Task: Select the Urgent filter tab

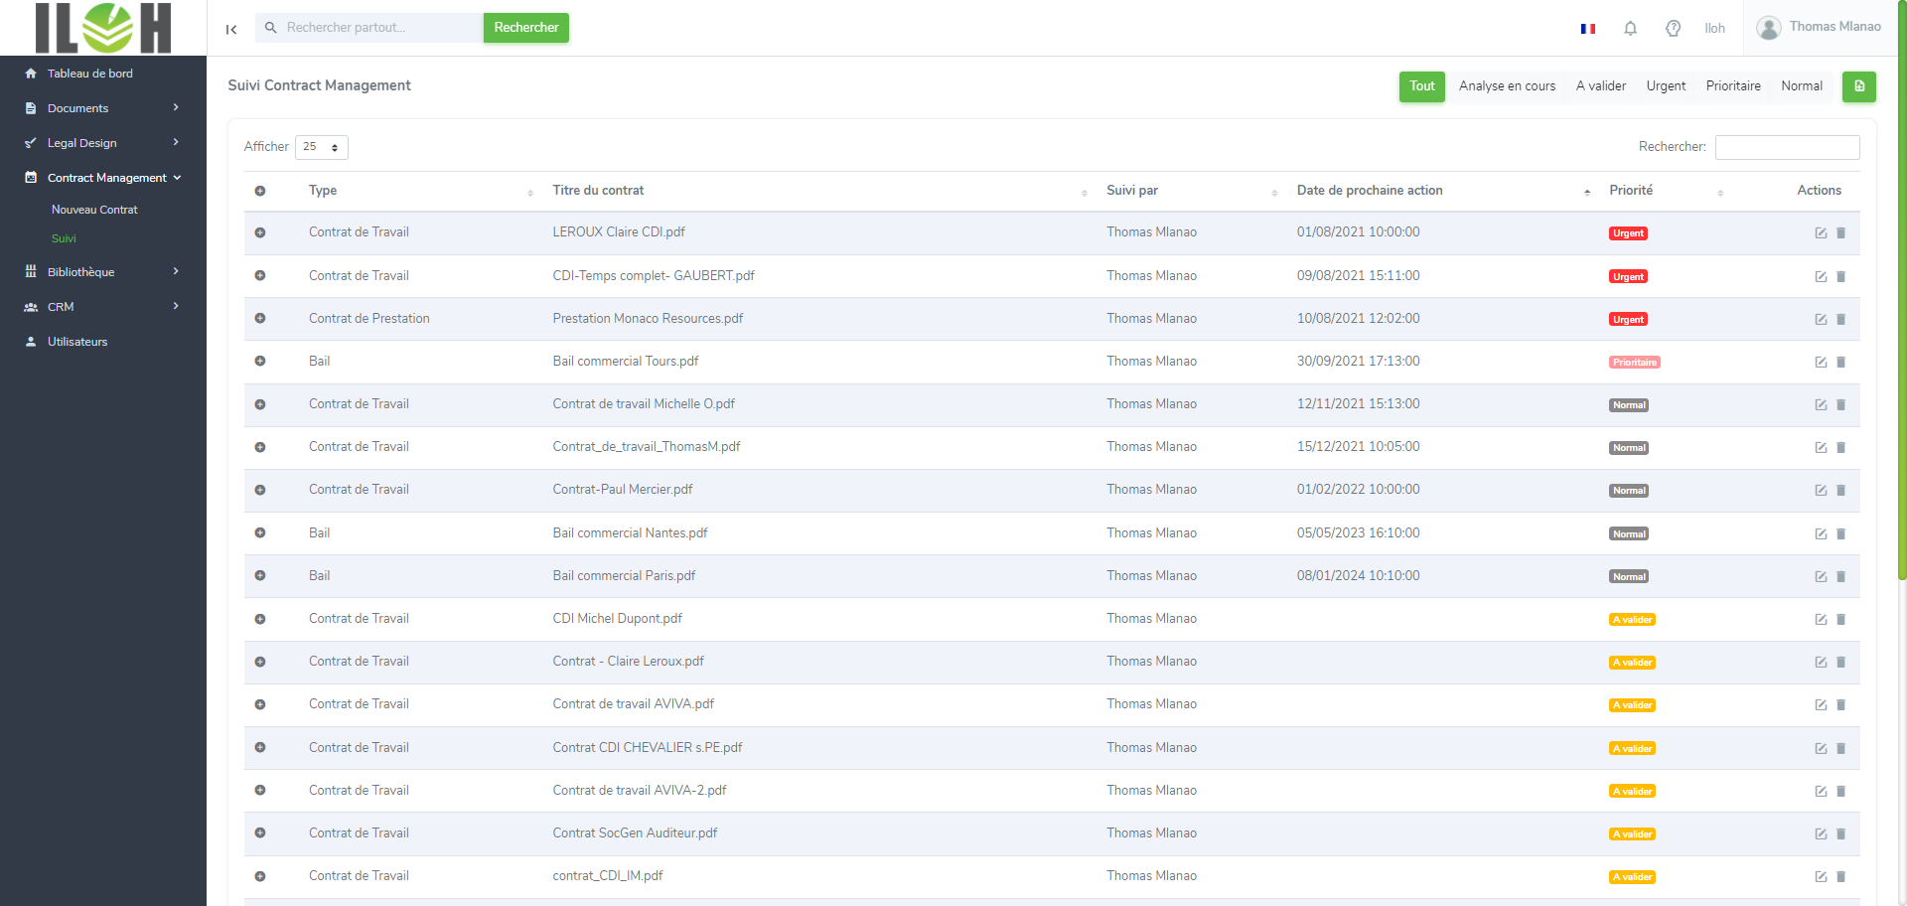Action: point(1665,86)
